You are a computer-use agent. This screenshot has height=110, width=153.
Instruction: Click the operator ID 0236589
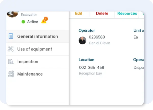coord(97,37)
